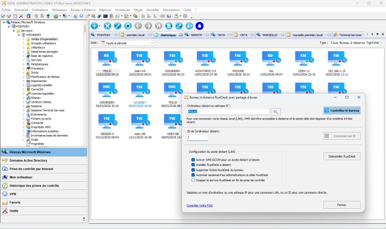Viewport: 386px width, 229px height.
Task: Click the blue bell notification icon
Action: pyautogui.click(x=199, y=26)
